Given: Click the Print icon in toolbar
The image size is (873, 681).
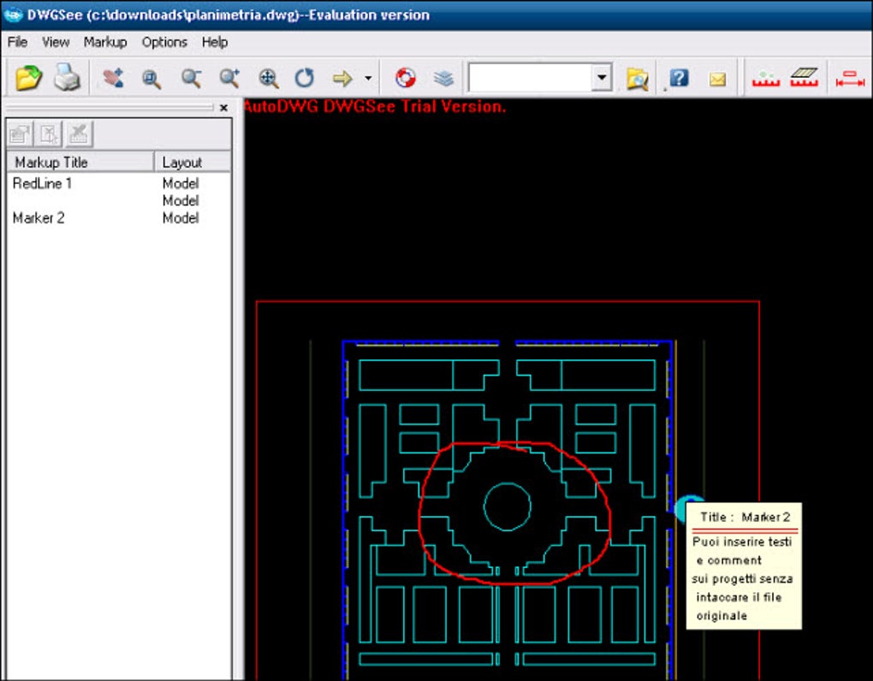Looking at the screenshot, I should coord(67,79).
